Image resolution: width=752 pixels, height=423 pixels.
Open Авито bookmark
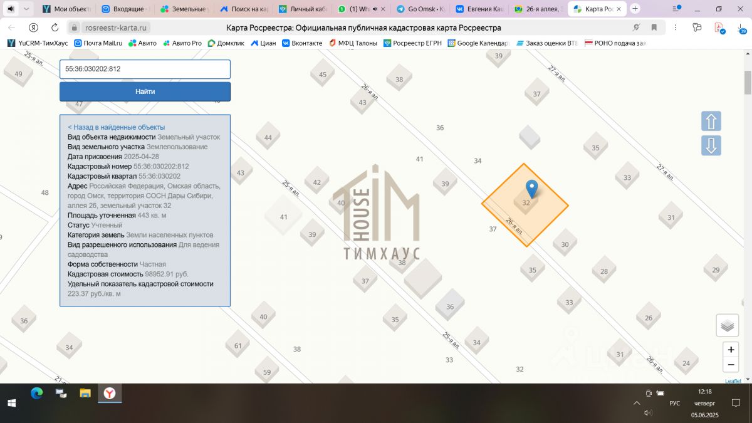point(143,43)
